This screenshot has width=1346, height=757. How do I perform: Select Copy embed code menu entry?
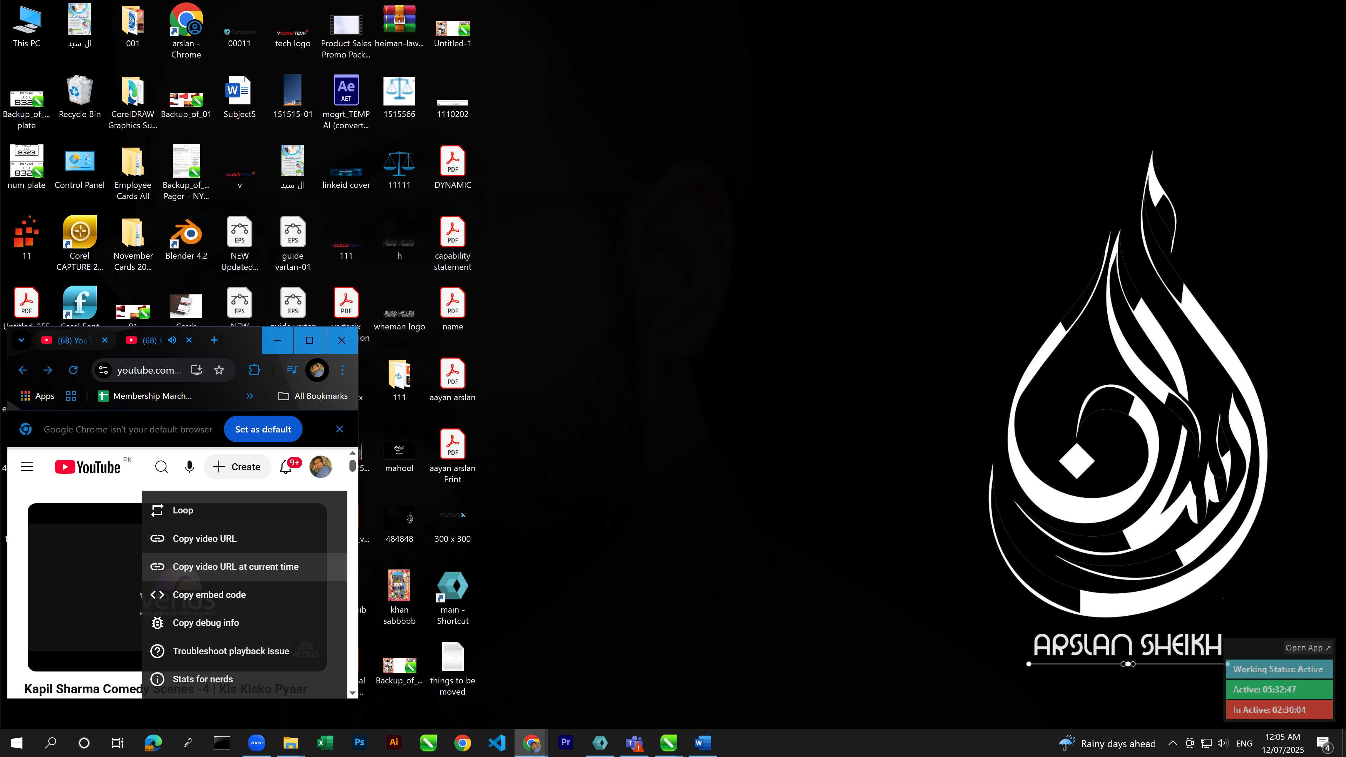245,594
